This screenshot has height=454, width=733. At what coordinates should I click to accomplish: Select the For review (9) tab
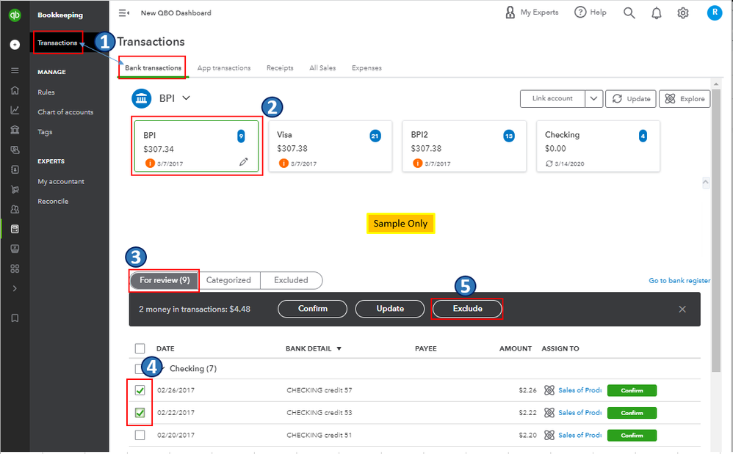pos(164,280)
